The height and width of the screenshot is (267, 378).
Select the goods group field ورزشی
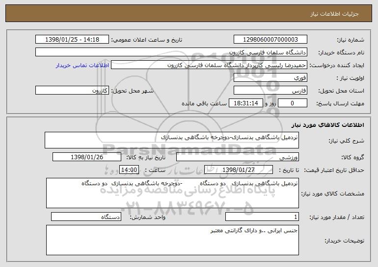[238, 157]
